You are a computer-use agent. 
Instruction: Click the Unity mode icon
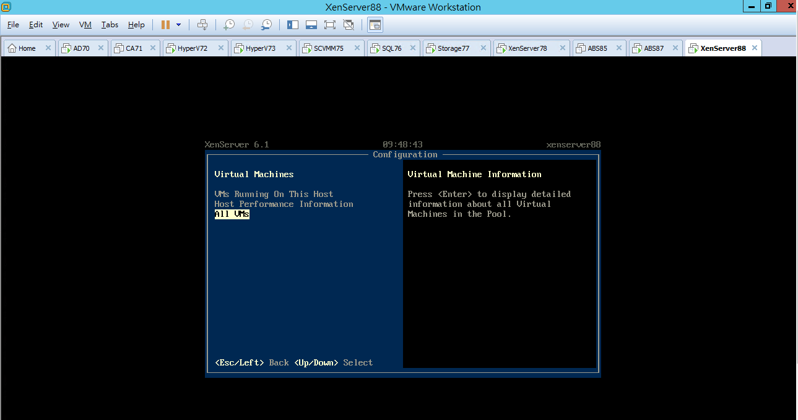click(x=349, y=25)
